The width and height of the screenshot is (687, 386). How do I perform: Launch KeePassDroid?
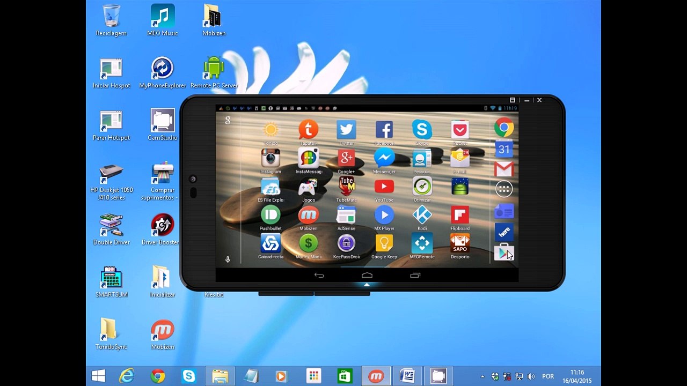point(346,243)
